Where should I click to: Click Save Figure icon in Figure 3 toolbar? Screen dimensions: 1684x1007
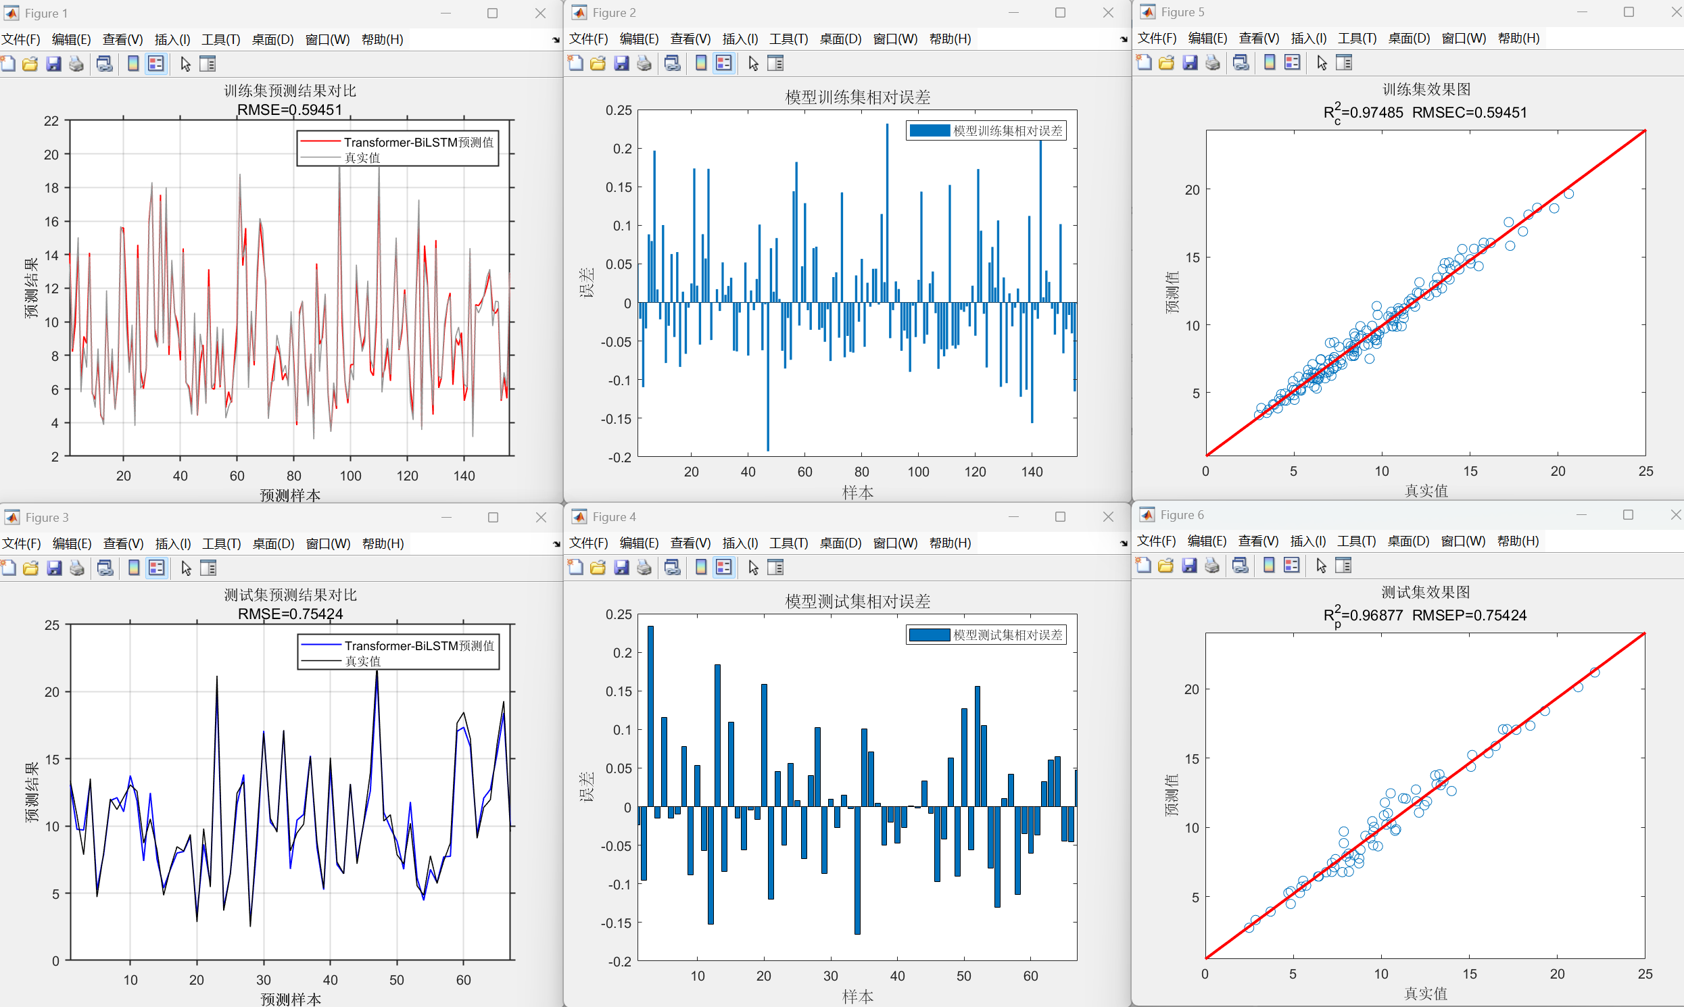pyautogui.click(x=53, y=568)
